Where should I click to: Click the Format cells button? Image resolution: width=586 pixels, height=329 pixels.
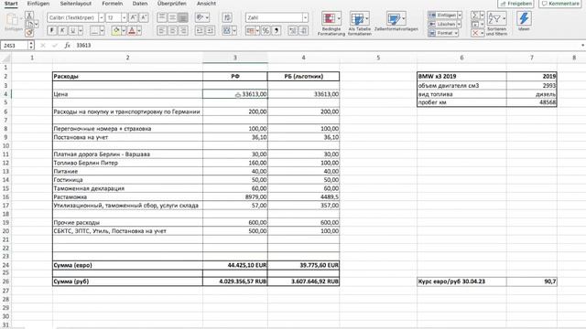click(443, 33)
